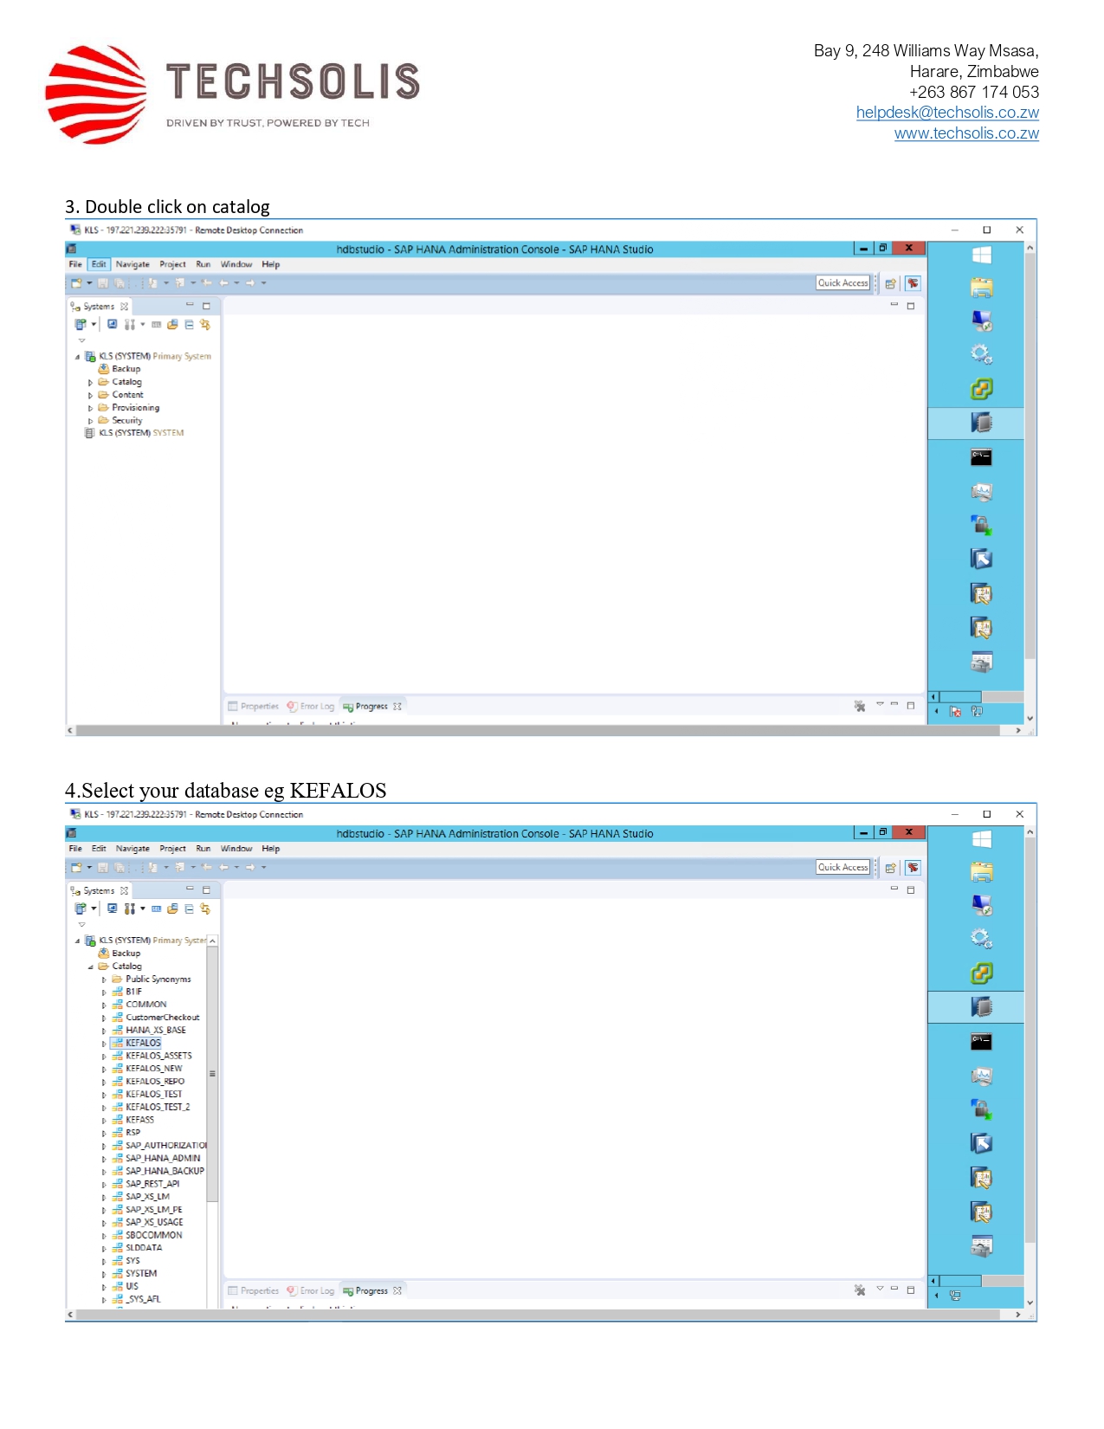This screenshot has width=1104, height=1429.
Task: Click Collapse All icon in step 3 Systems panel
Action: [x=189, y=325]
